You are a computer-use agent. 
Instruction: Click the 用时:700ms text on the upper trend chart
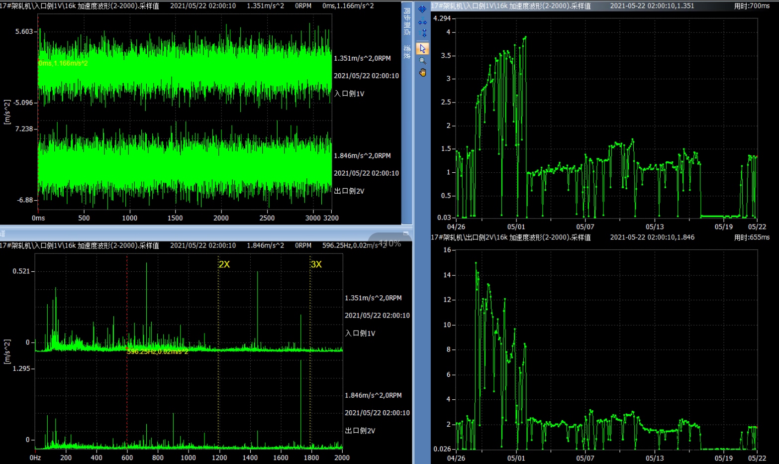click(x=752, y=6)
